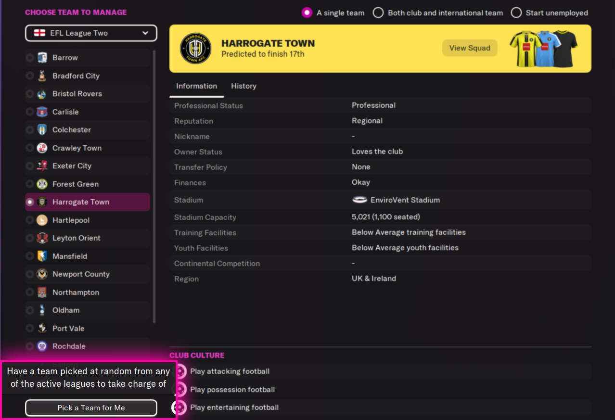The width and height of the screenshot is (615, 420).
Task: Click the Hartlepool badge icon
Action: [x=42, y=220]
